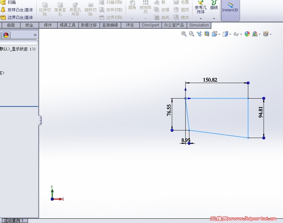Select the 8.95 dimension
The image size is (283, 223).
(x=186, y=140)
